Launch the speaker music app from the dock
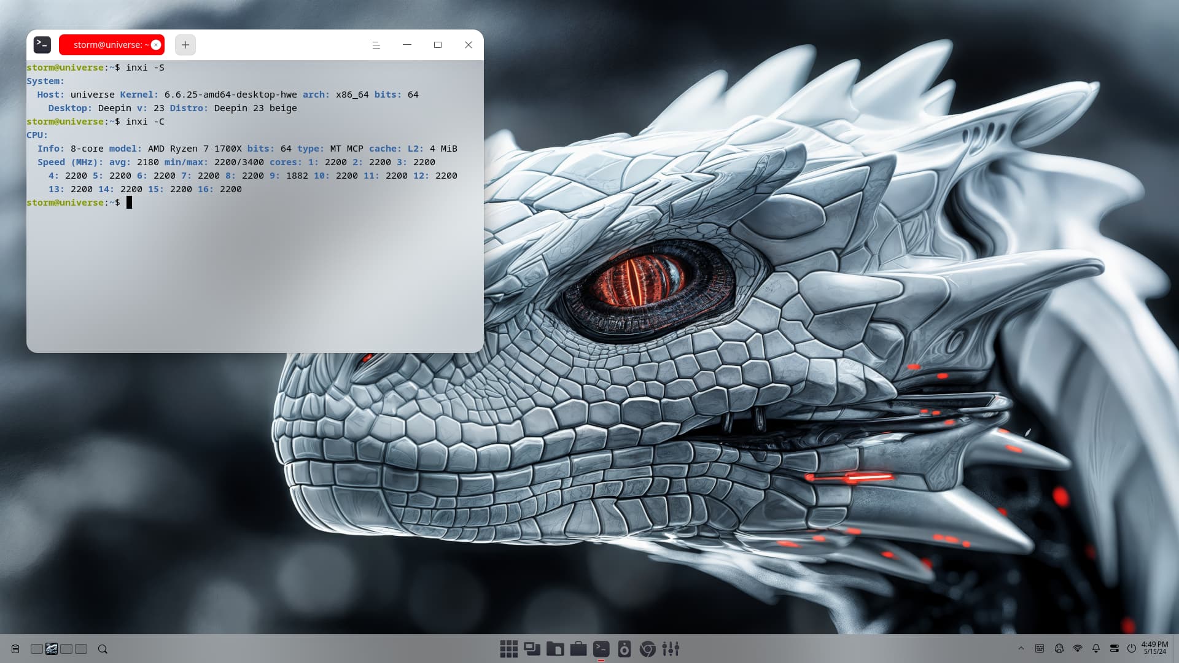1179x663 pixels. (625, 649)
